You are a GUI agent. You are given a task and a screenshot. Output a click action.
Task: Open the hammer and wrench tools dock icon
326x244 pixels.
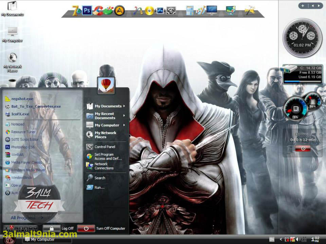pos(250,11)
